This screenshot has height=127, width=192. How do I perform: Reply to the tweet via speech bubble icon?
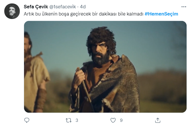click(x=27, y=120)
